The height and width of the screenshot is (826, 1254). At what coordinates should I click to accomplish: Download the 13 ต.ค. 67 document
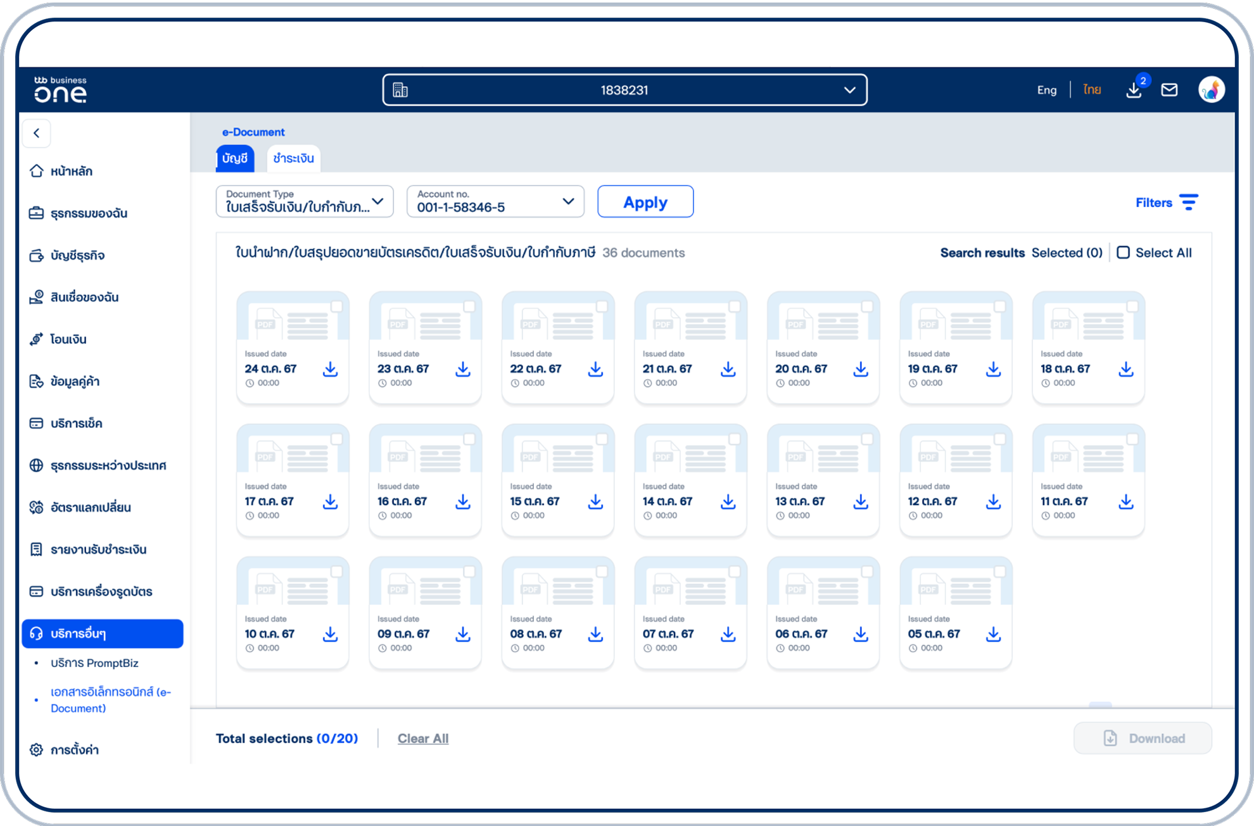click(x=861, y=502)
